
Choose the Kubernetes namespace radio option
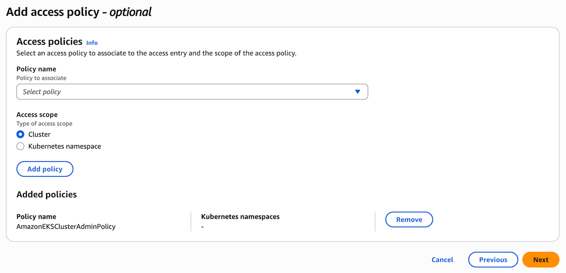point(20,146)
